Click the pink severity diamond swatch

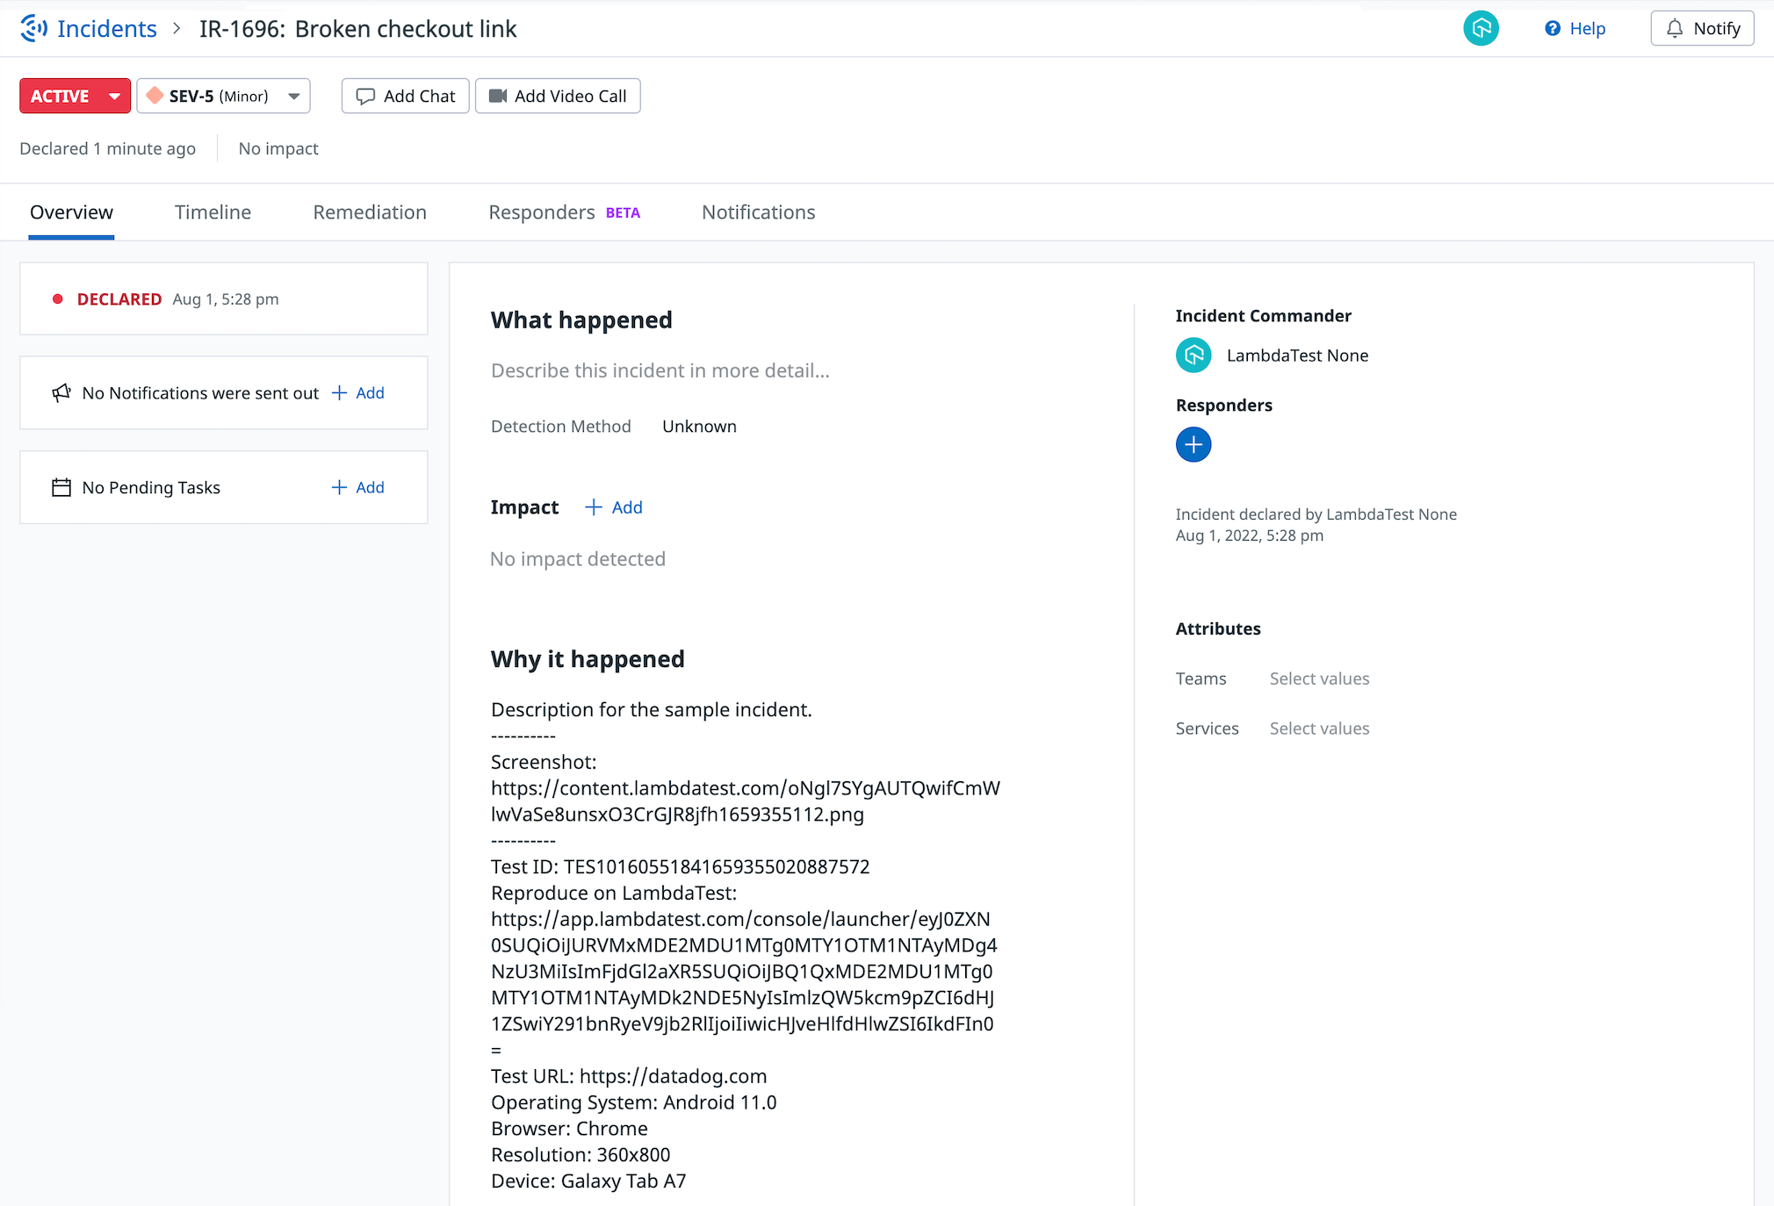coord(155,96)
